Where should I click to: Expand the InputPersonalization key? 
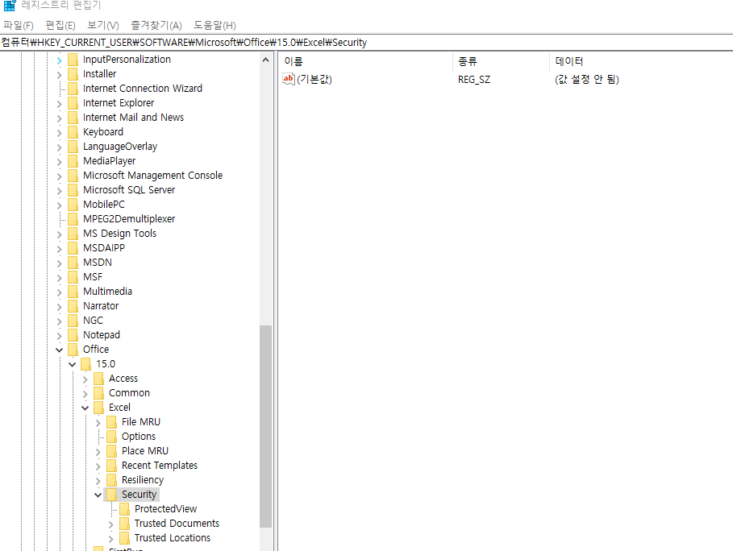(x=59, y=60)
